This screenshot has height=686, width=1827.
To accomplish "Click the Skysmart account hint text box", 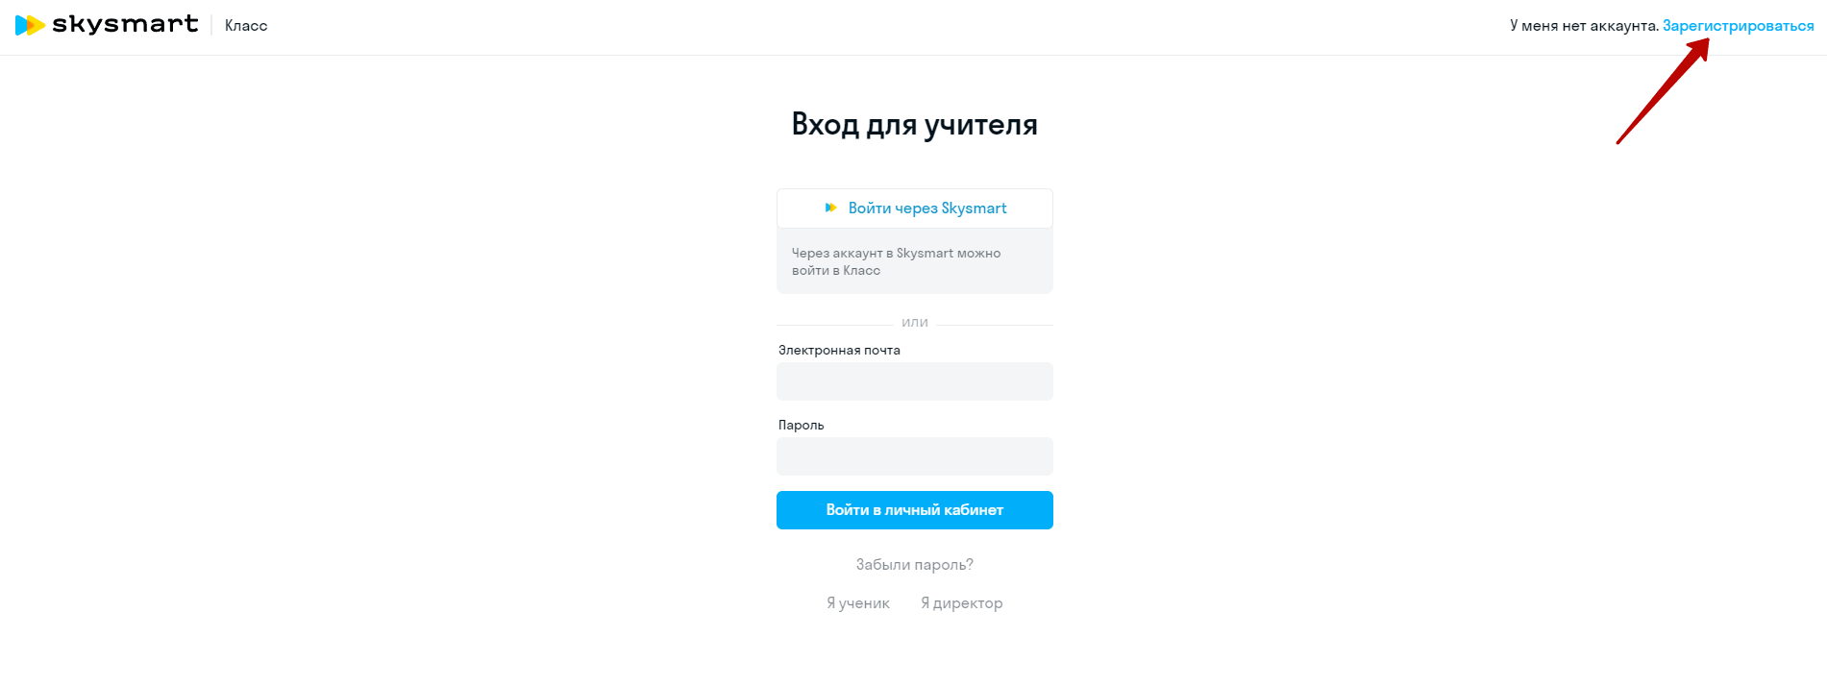I will coord(914,261).
